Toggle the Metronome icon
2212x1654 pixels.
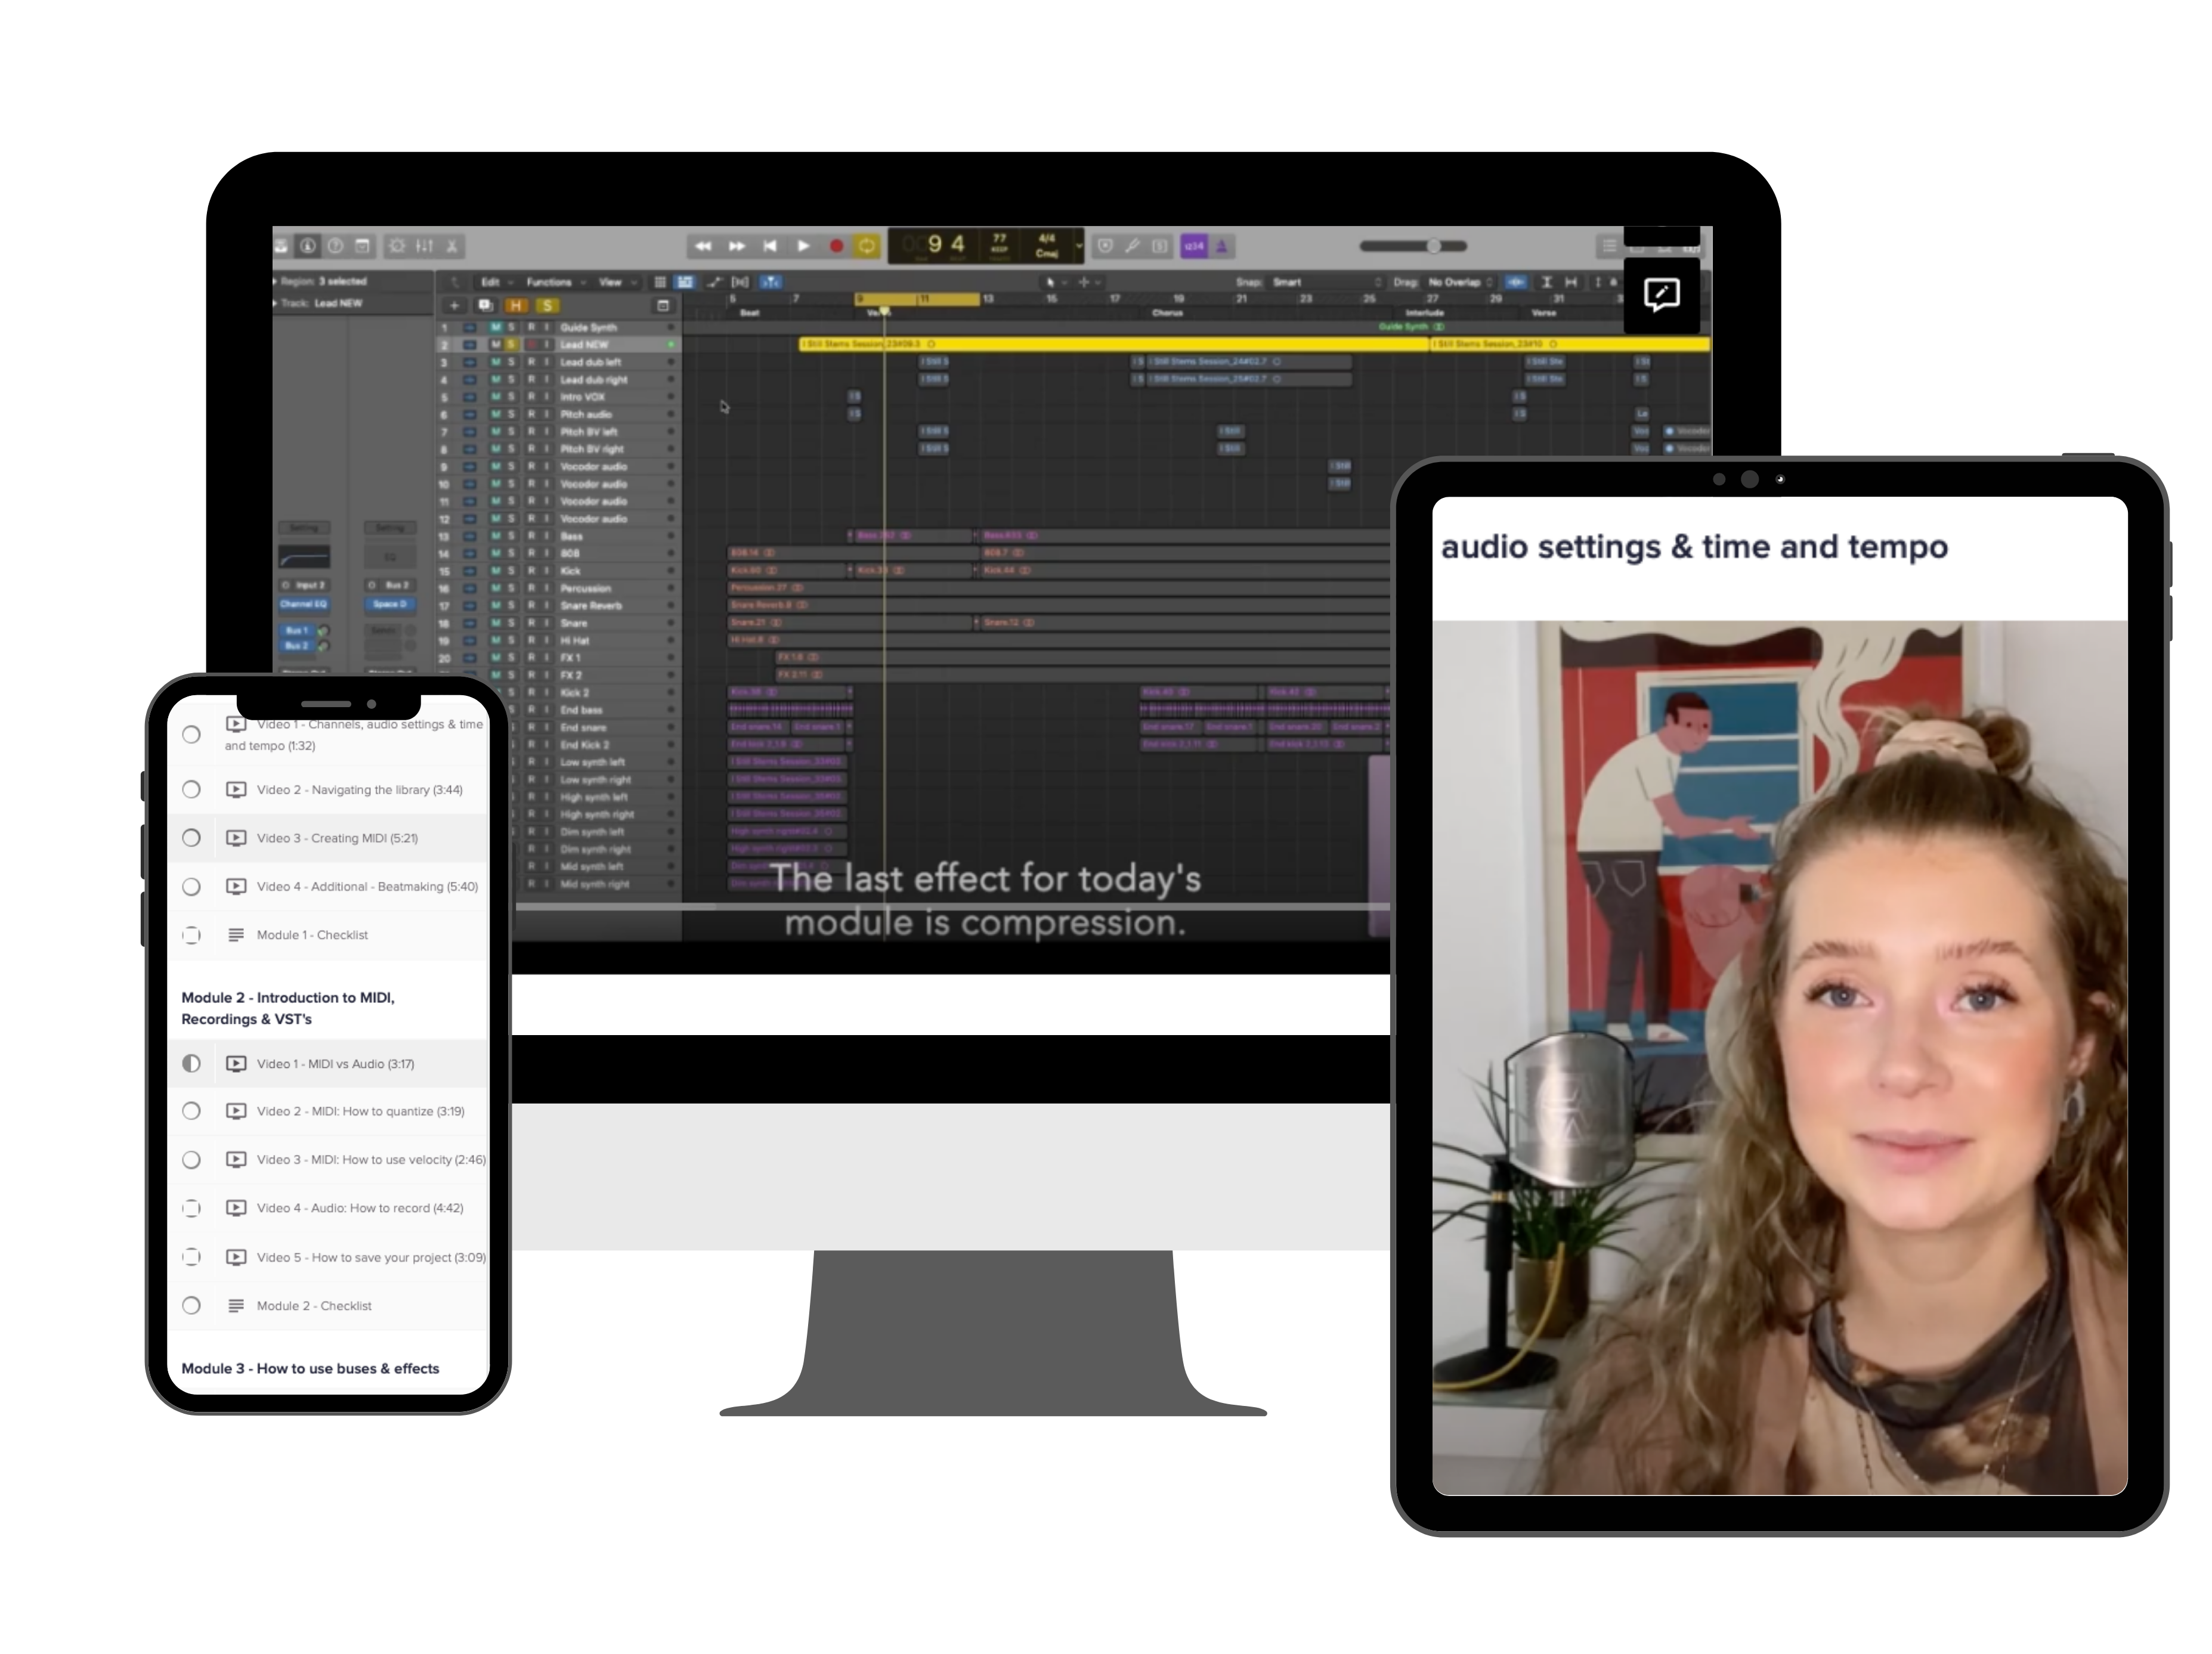click(1222, 246)
